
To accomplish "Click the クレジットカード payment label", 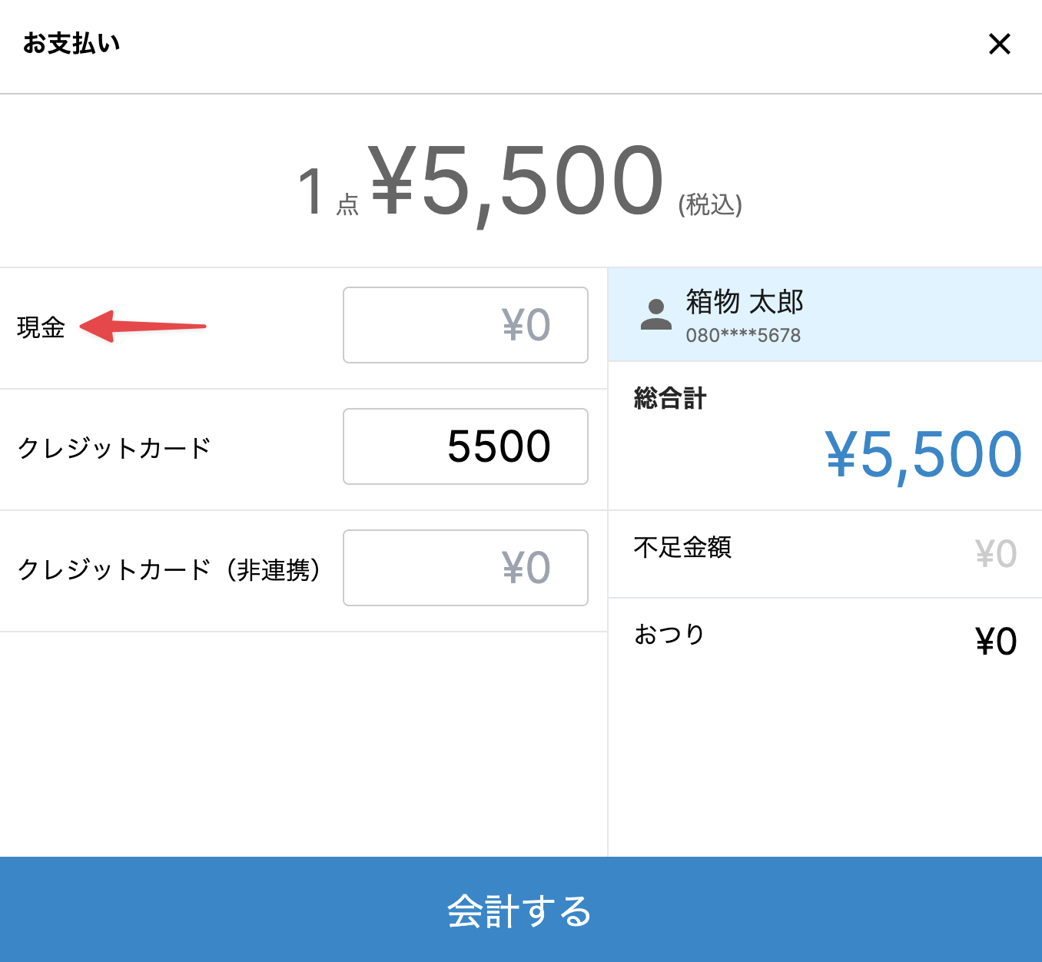I will pos(114,448).
